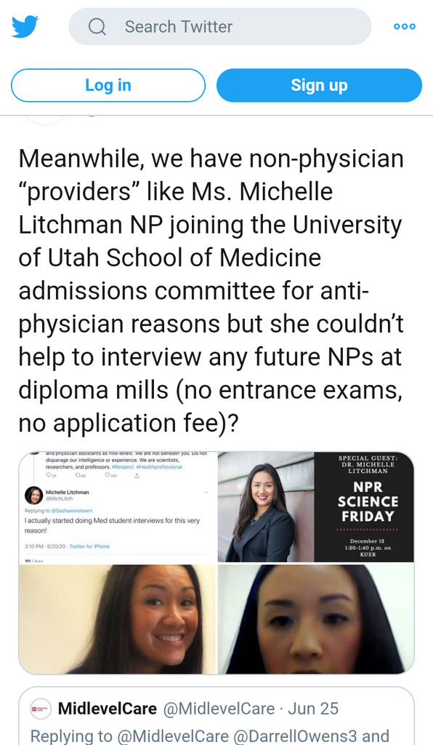Open the MidlevelCare display name

coord(108,709)
